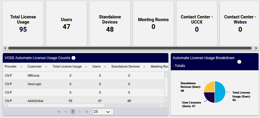The image size is (260, 118).
Task: Go to first page of table
Action: pyautogui.click(x=59, y=112)
